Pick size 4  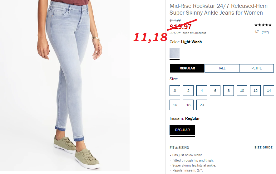coord(202,91)
